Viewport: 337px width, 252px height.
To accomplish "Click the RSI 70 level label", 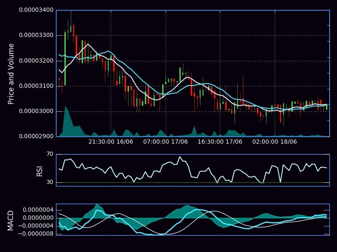I will [x=50, y=154].
